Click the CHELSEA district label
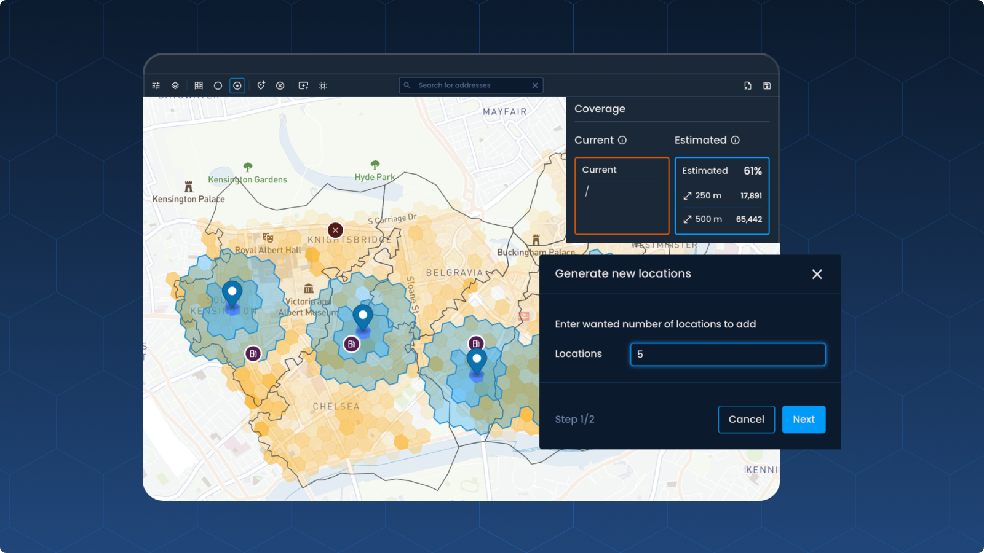Image resolution: width=984 pixels, height=553 pixels. tap(336, 406)
